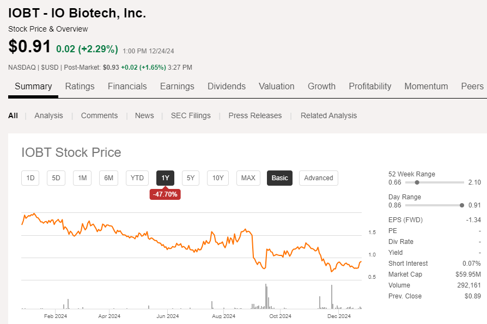Image resolution: width=487 pixels, height=324 pixels.
Task: Select the 1D time range button
Action: [x=31, y=178]
